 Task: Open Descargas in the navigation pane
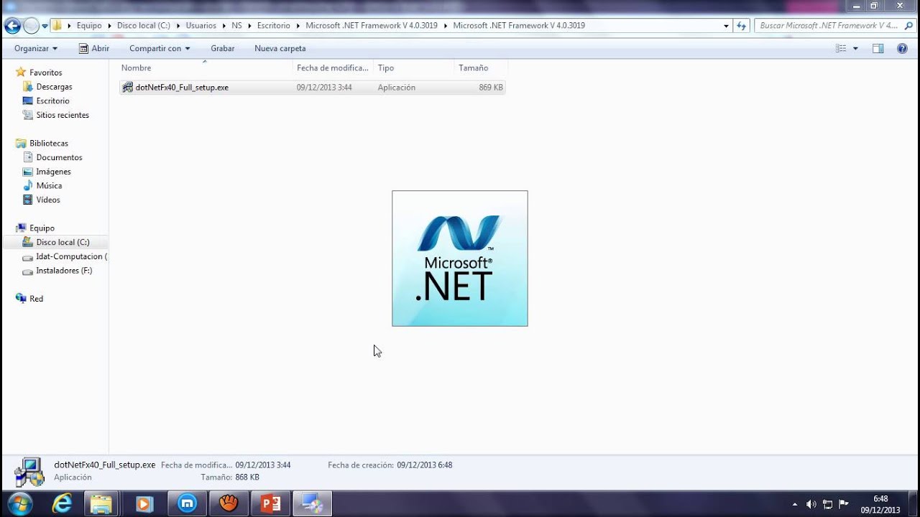point(54,87)
